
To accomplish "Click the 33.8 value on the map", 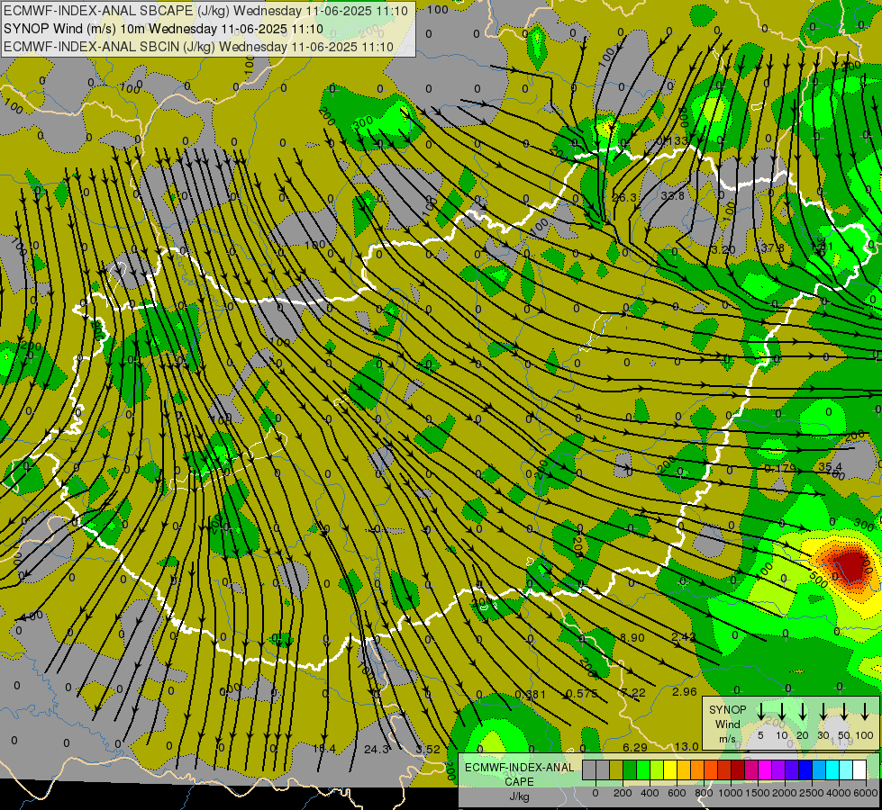I will pos(672,195).
